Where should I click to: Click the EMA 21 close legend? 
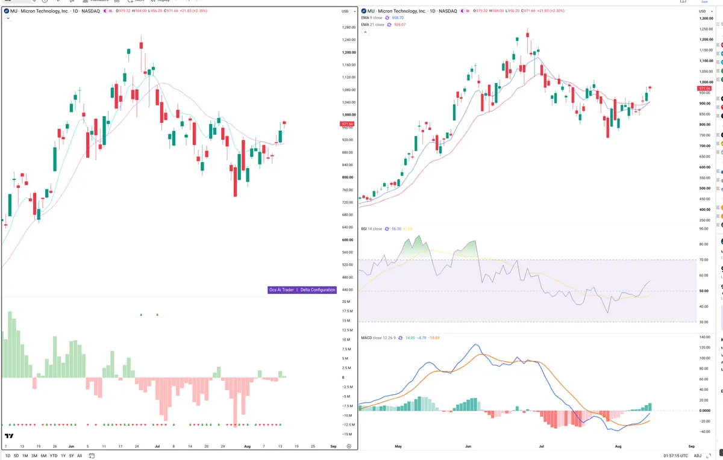(372, 25)
